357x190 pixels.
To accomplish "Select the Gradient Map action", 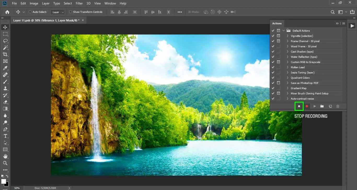I will pyautogui.click(x=298, y=88).
